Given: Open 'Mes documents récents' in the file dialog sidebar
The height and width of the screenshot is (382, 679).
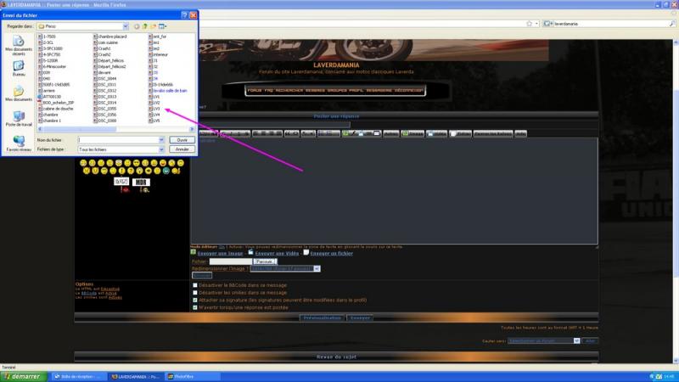Looking at the screenshot, I should [19, 45].
